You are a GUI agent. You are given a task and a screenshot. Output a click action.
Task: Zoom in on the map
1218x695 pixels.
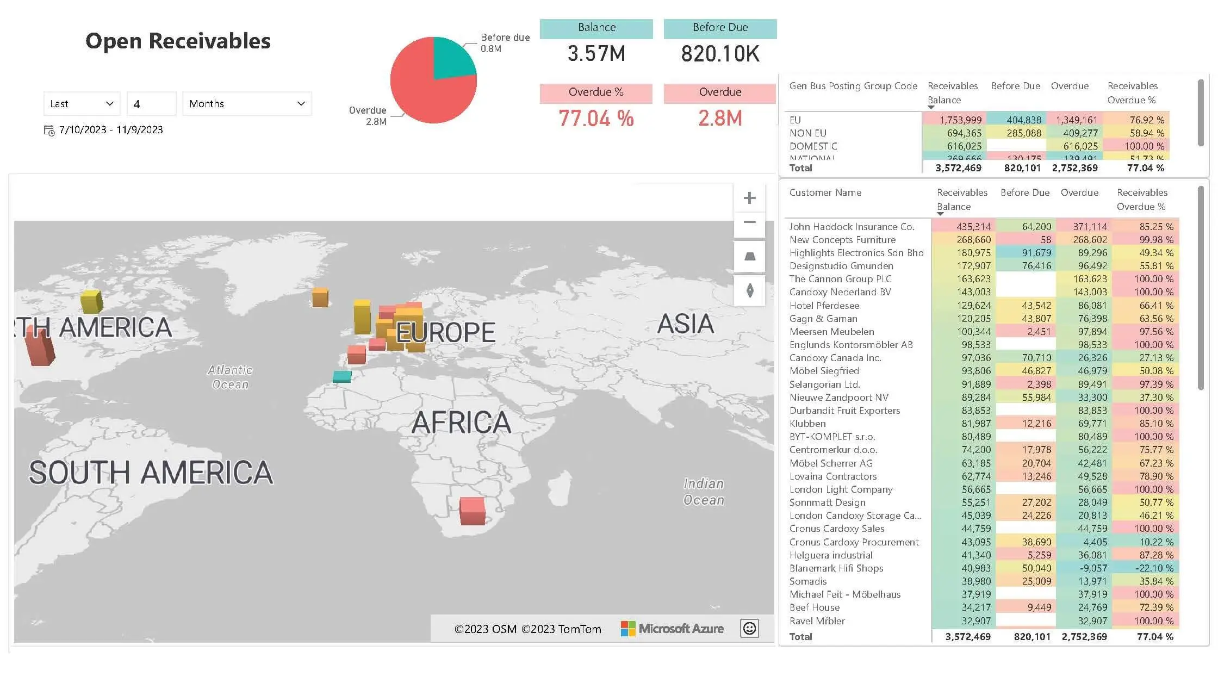click(749, 198)
